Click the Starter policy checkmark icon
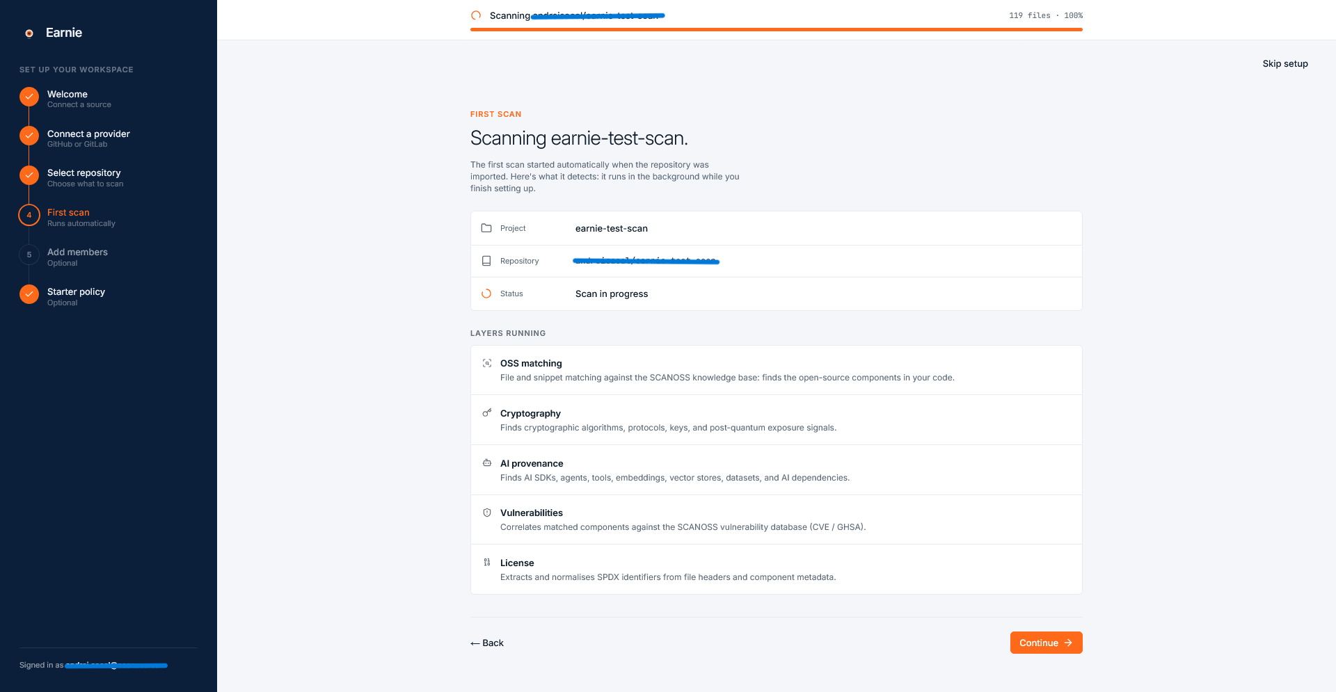Screen dimensions: 1336x692 [29, 294]
